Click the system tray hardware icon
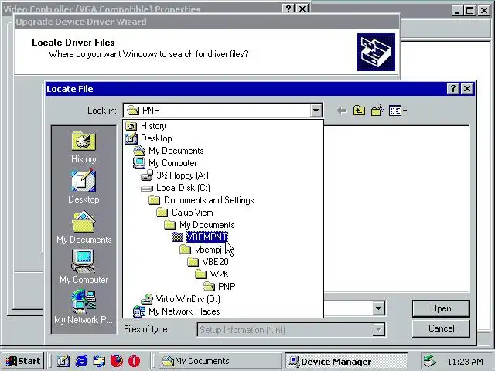Image resolution: width=495 pixels, height=371 pixels. click(x=430, y=361)
